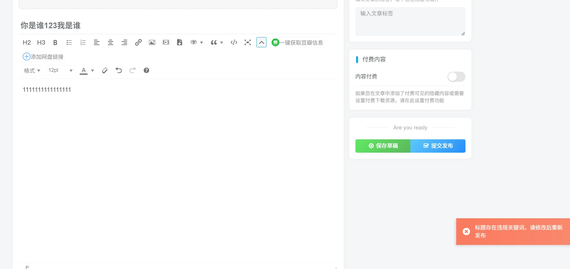
Task: Insert a video into the editor
Action: point(166,42)
